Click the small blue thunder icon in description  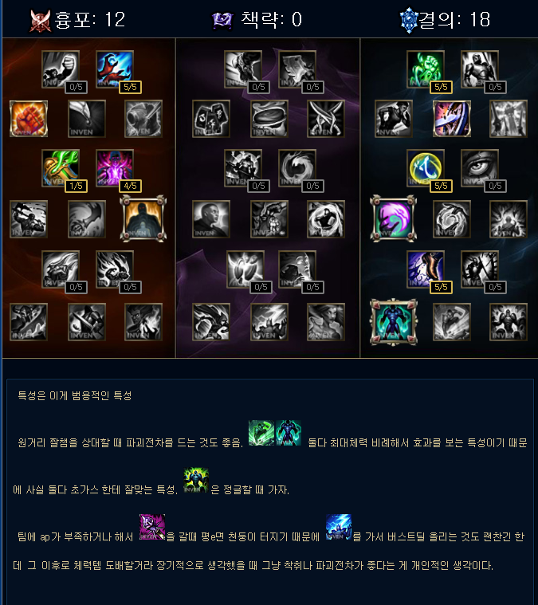point(339,527)
